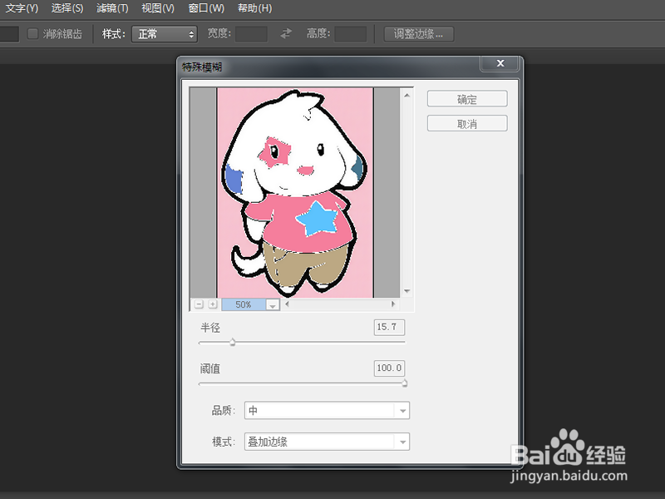Click preview scroll up arrow

(406, 95)
